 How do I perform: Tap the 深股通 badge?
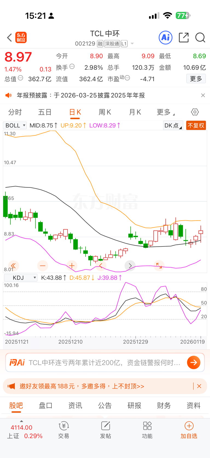point(112,44)
